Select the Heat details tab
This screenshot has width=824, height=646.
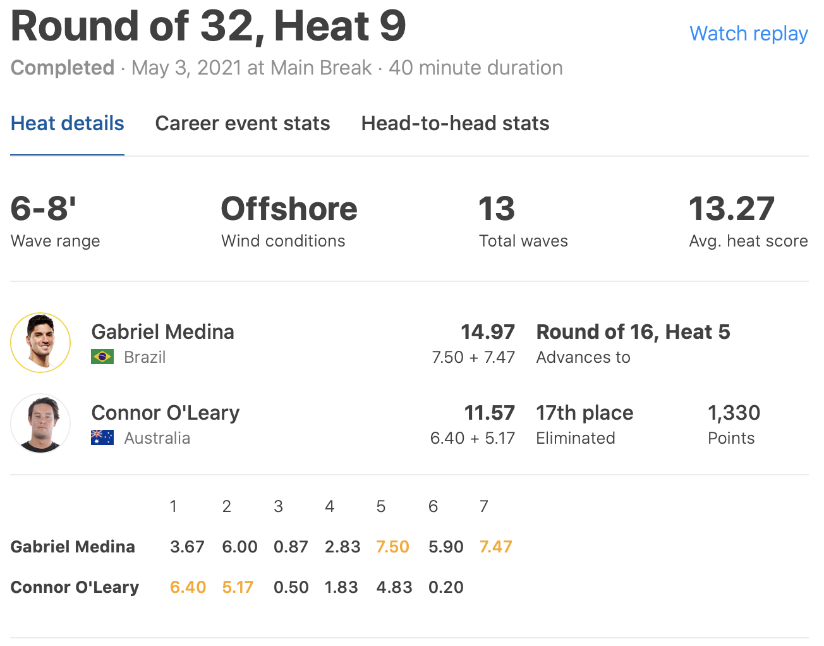pos(68,123)
